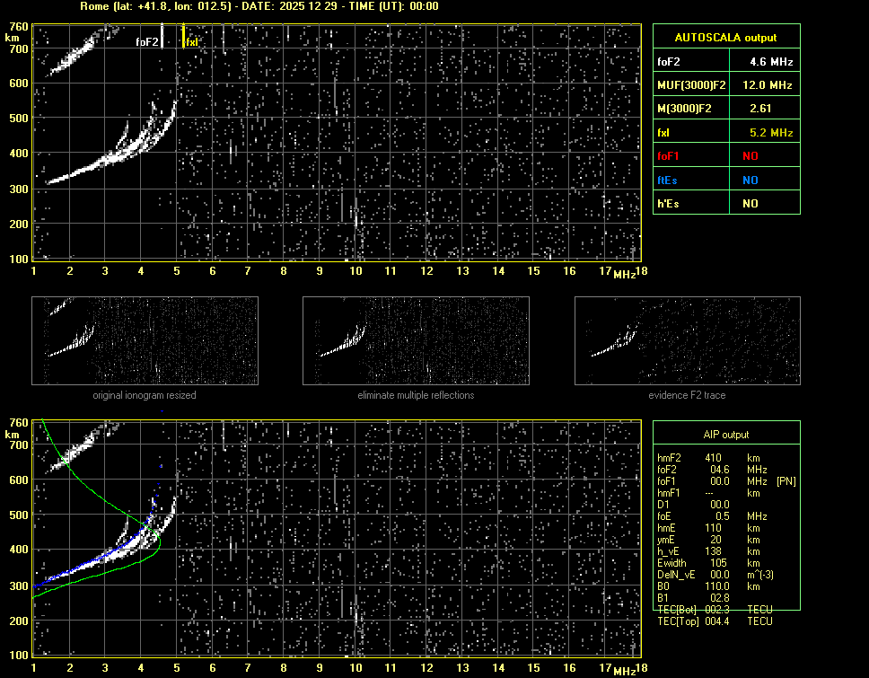Select the foF2 4.6 MHz value cell
Image resolution: width=869 pixels, height=678 pixels.
[x=771, y=62]
